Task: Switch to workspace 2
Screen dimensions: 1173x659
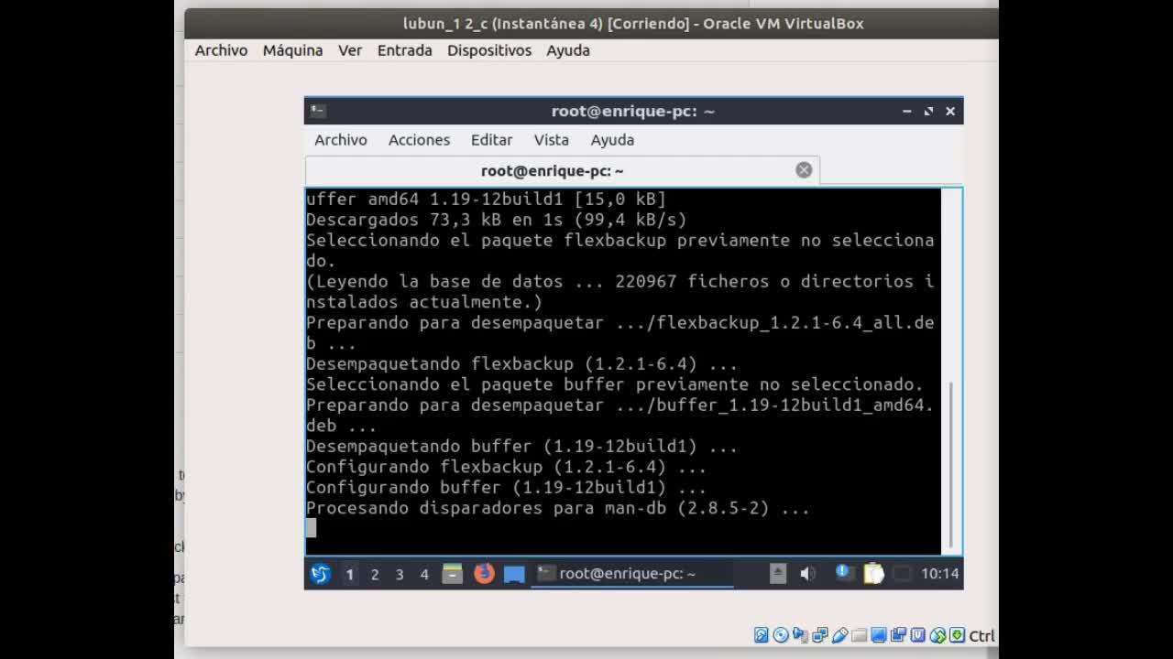Action: point(375,574)
